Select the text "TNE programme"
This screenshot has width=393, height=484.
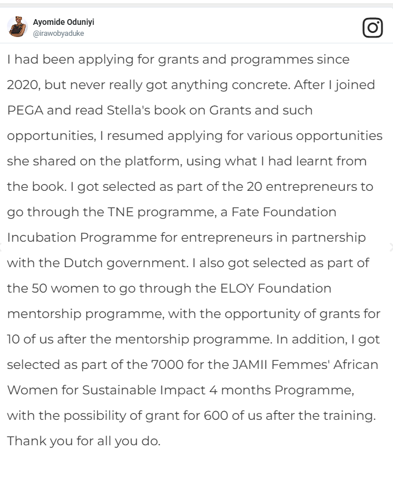(x=162, y=212)
